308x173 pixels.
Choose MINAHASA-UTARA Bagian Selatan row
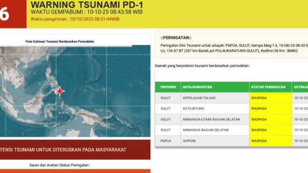211,119
